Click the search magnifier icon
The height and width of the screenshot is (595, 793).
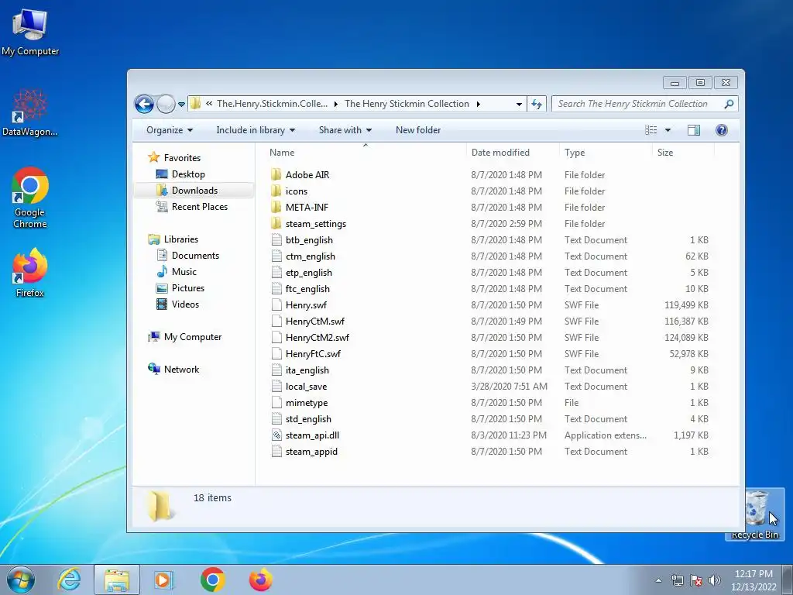click(729, 104)
